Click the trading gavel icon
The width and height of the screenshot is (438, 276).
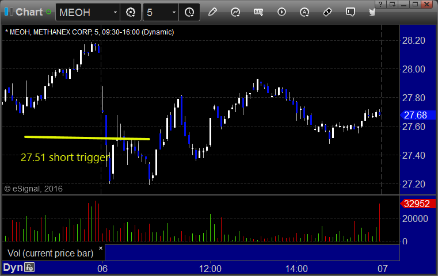(x=327, y=12)
